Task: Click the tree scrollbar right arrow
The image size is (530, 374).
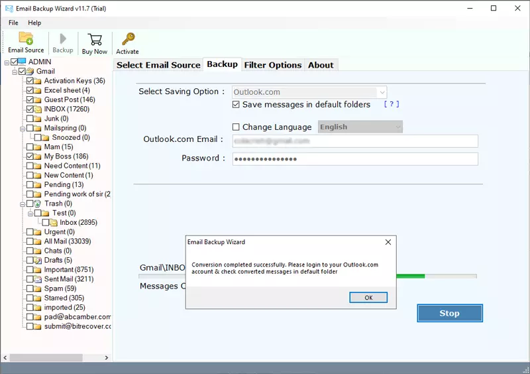Action: [x=107, y=358]
